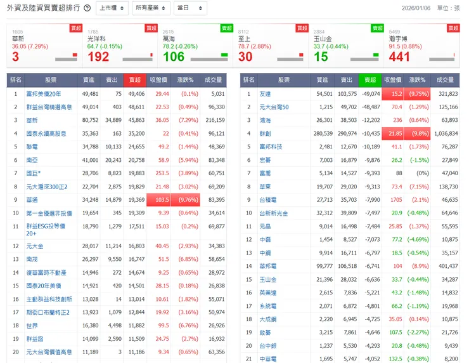Open stock link 大成鋼
This screenshot has height=363, width=469.
[268, 319]
